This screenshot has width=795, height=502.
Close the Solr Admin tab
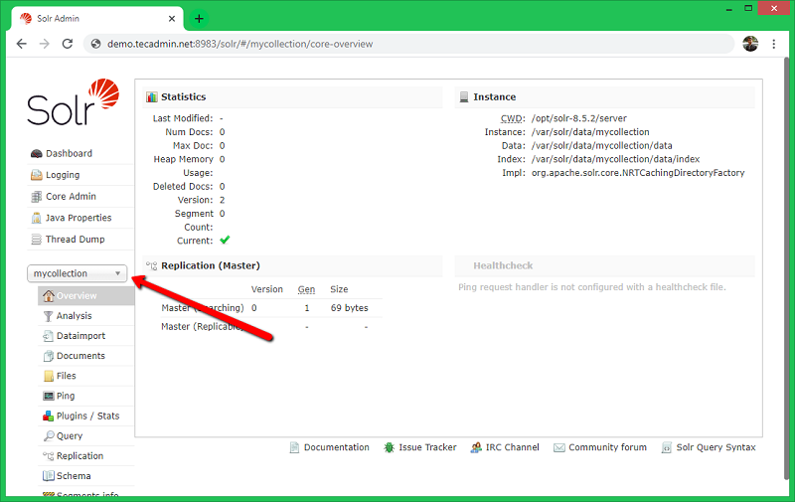(x=172, y=19)
